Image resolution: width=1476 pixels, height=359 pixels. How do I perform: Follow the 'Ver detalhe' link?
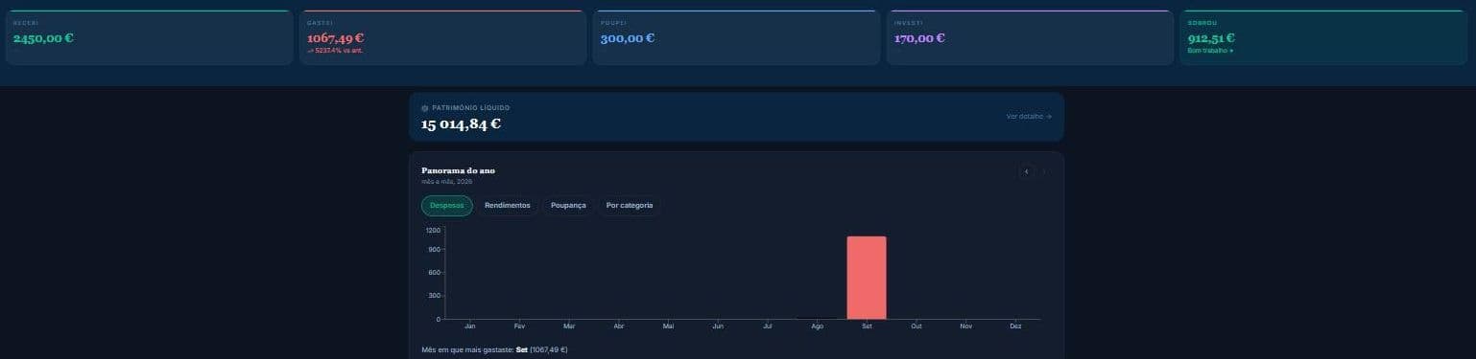click(1029, 117)
